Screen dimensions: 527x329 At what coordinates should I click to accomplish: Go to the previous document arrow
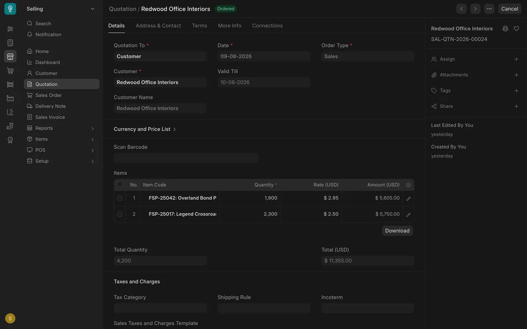[x=462, y=9]
